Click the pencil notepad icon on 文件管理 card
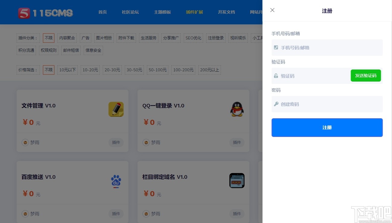This screenshot has height=223, width=392. click(x=116, y=109)
